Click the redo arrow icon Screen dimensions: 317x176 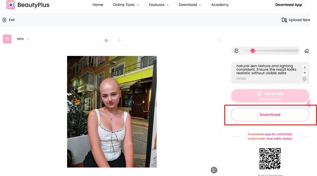tap(119, 41)
